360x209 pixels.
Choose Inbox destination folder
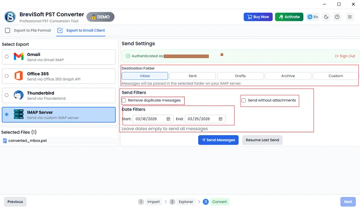(x=145, y=76)
